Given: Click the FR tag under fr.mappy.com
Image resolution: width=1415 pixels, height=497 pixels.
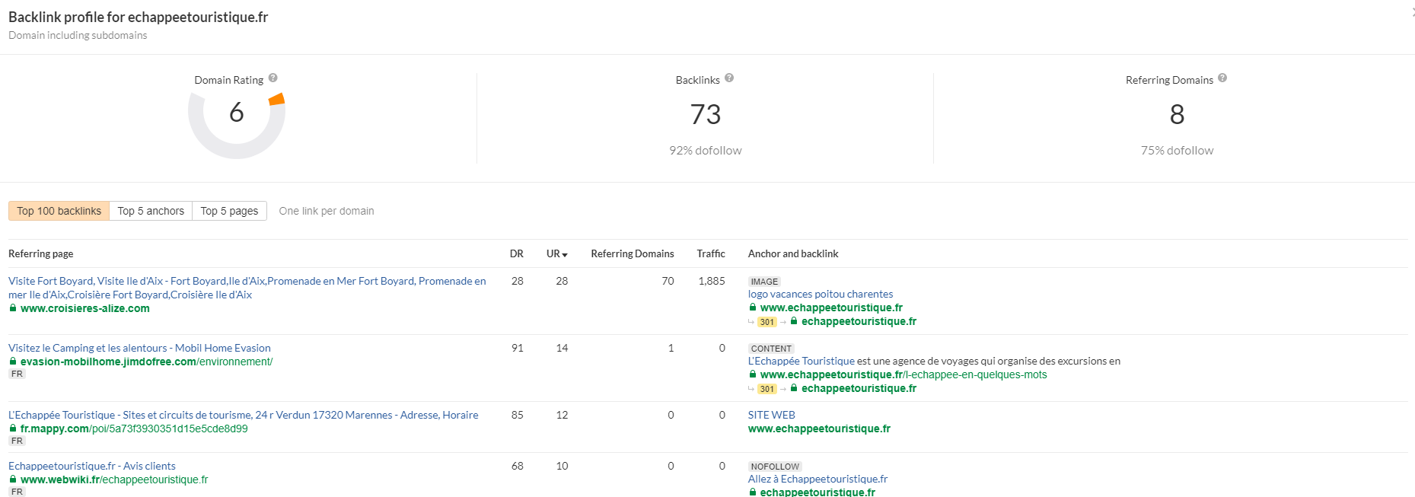Looking at the screenshot, I should pos(18,441).
